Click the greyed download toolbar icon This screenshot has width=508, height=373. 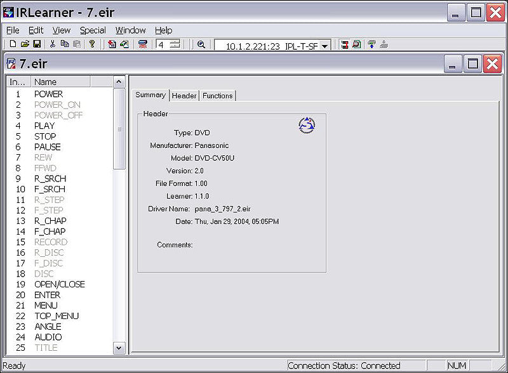click(x=384, y=44)
